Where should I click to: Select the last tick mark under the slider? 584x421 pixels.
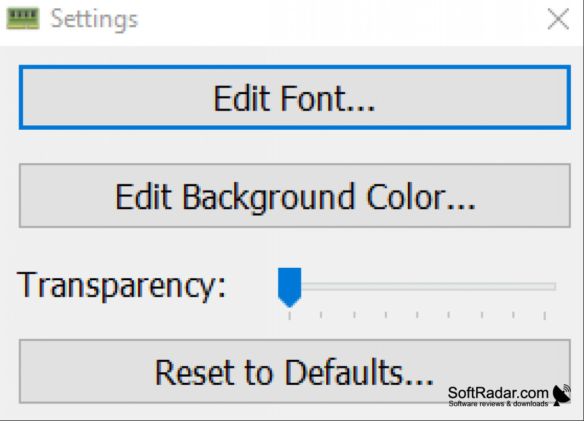(545, 315)
